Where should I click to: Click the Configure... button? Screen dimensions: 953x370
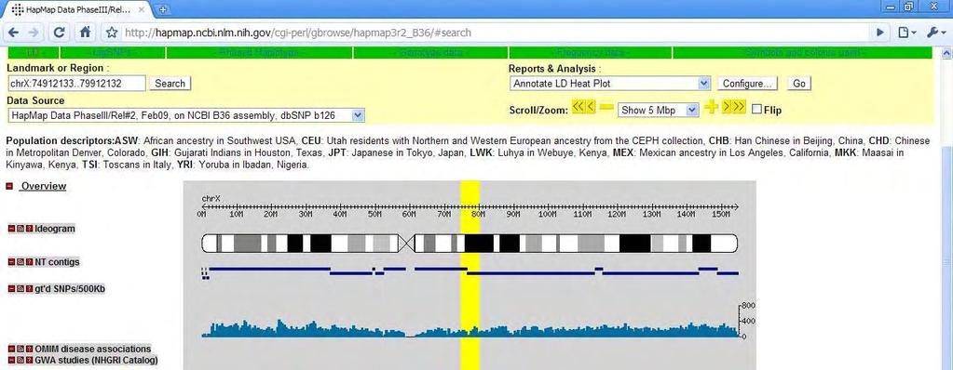[748, 83]
